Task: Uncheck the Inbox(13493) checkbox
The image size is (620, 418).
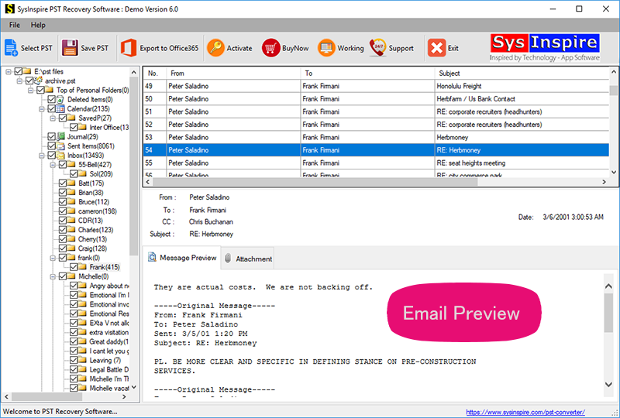Action: [51, 156]
